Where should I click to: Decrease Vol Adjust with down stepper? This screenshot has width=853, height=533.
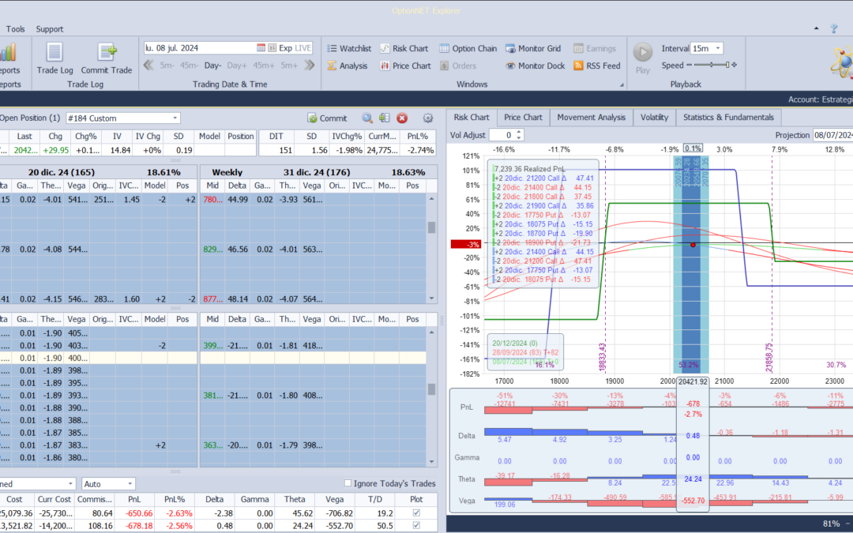(x=519, y=138)
